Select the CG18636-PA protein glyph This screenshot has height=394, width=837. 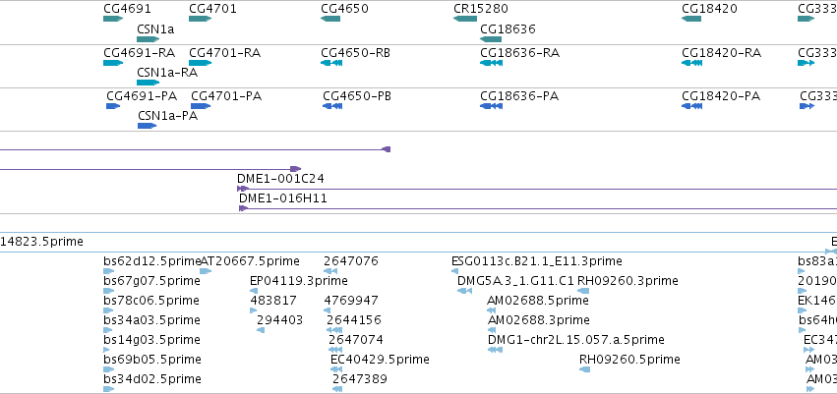[491, 106]
